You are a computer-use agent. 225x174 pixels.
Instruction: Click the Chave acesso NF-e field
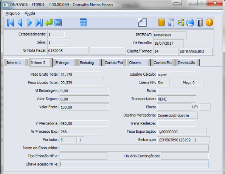pos(134,164)
